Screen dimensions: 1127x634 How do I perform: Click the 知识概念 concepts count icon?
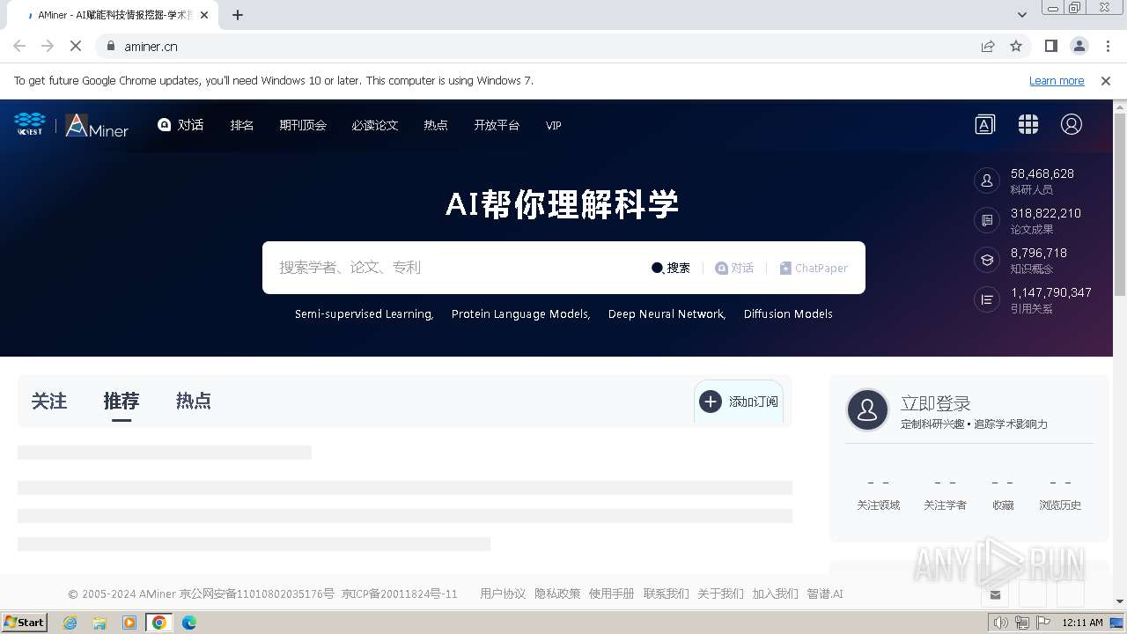pos(987,260)
